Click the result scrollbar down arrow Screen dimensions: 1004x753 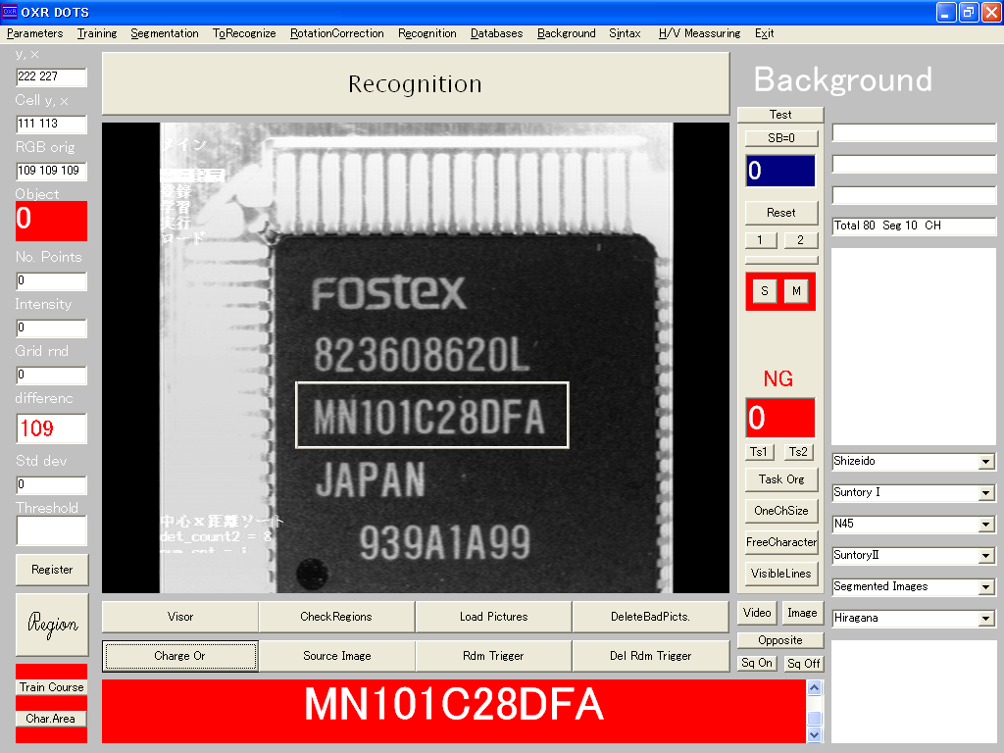[814, 735]
